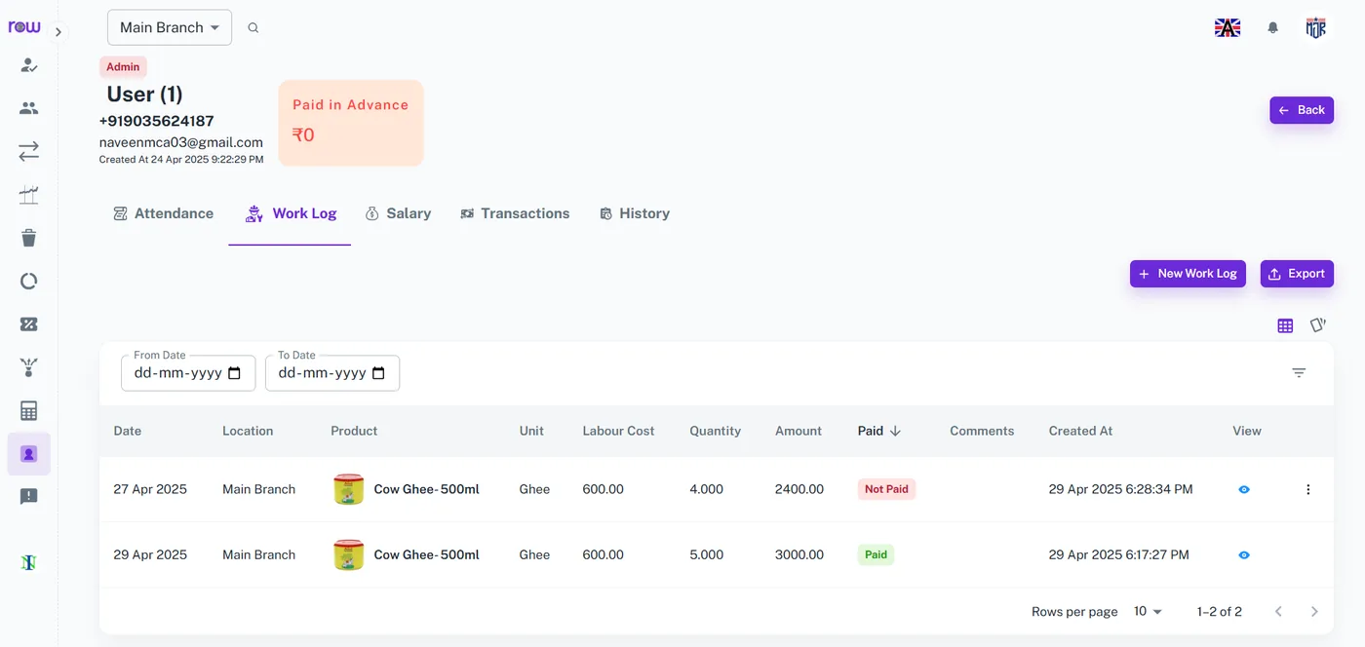This screenshot has height=647, width=1365.
Task: Switch to the History tab
Action: tap(634, 213)
